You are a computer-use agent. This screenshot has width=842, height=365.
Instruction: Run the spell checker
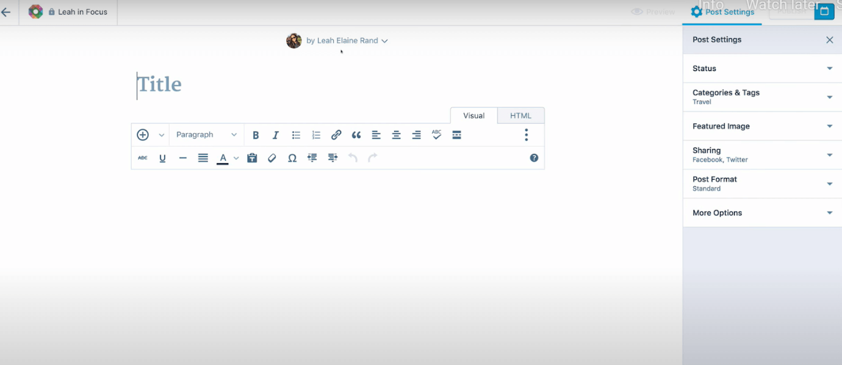pos(436,134)
